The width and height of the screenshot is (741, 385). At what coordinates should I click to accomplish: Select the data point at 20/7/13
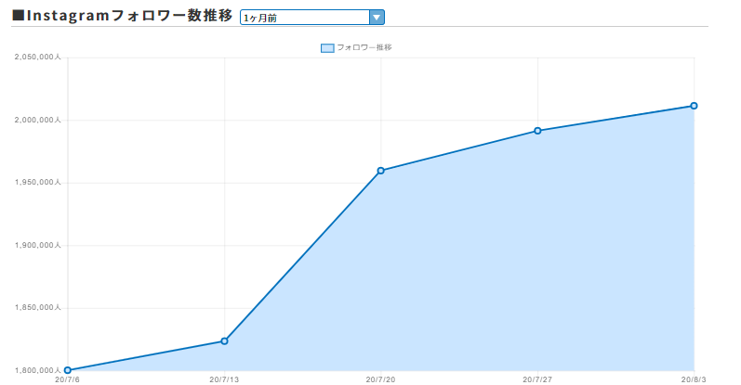pyautogui.click(x=224, y=341)
